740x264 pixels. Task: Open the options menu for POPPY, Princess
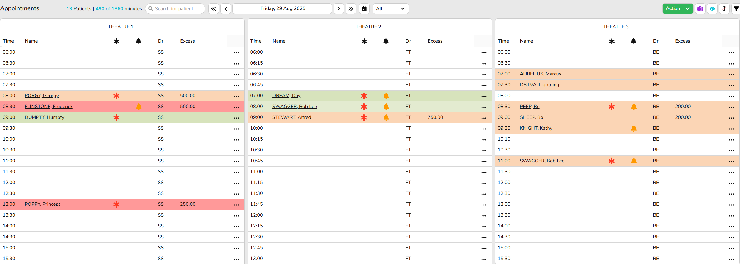tap(236, 205)
